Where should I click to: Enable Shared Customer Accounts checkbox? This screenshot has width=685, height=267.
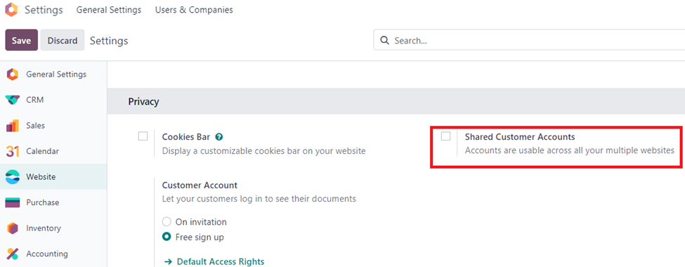point(445,136)
